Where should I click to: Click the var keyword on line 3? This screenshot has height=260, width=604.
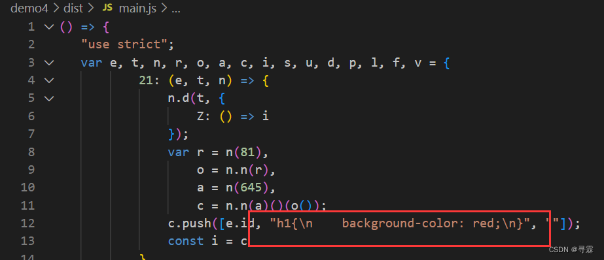tap(92, 62)
